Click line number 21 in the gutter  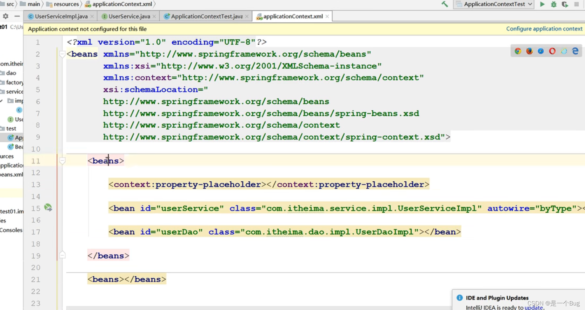coord(36,279)
